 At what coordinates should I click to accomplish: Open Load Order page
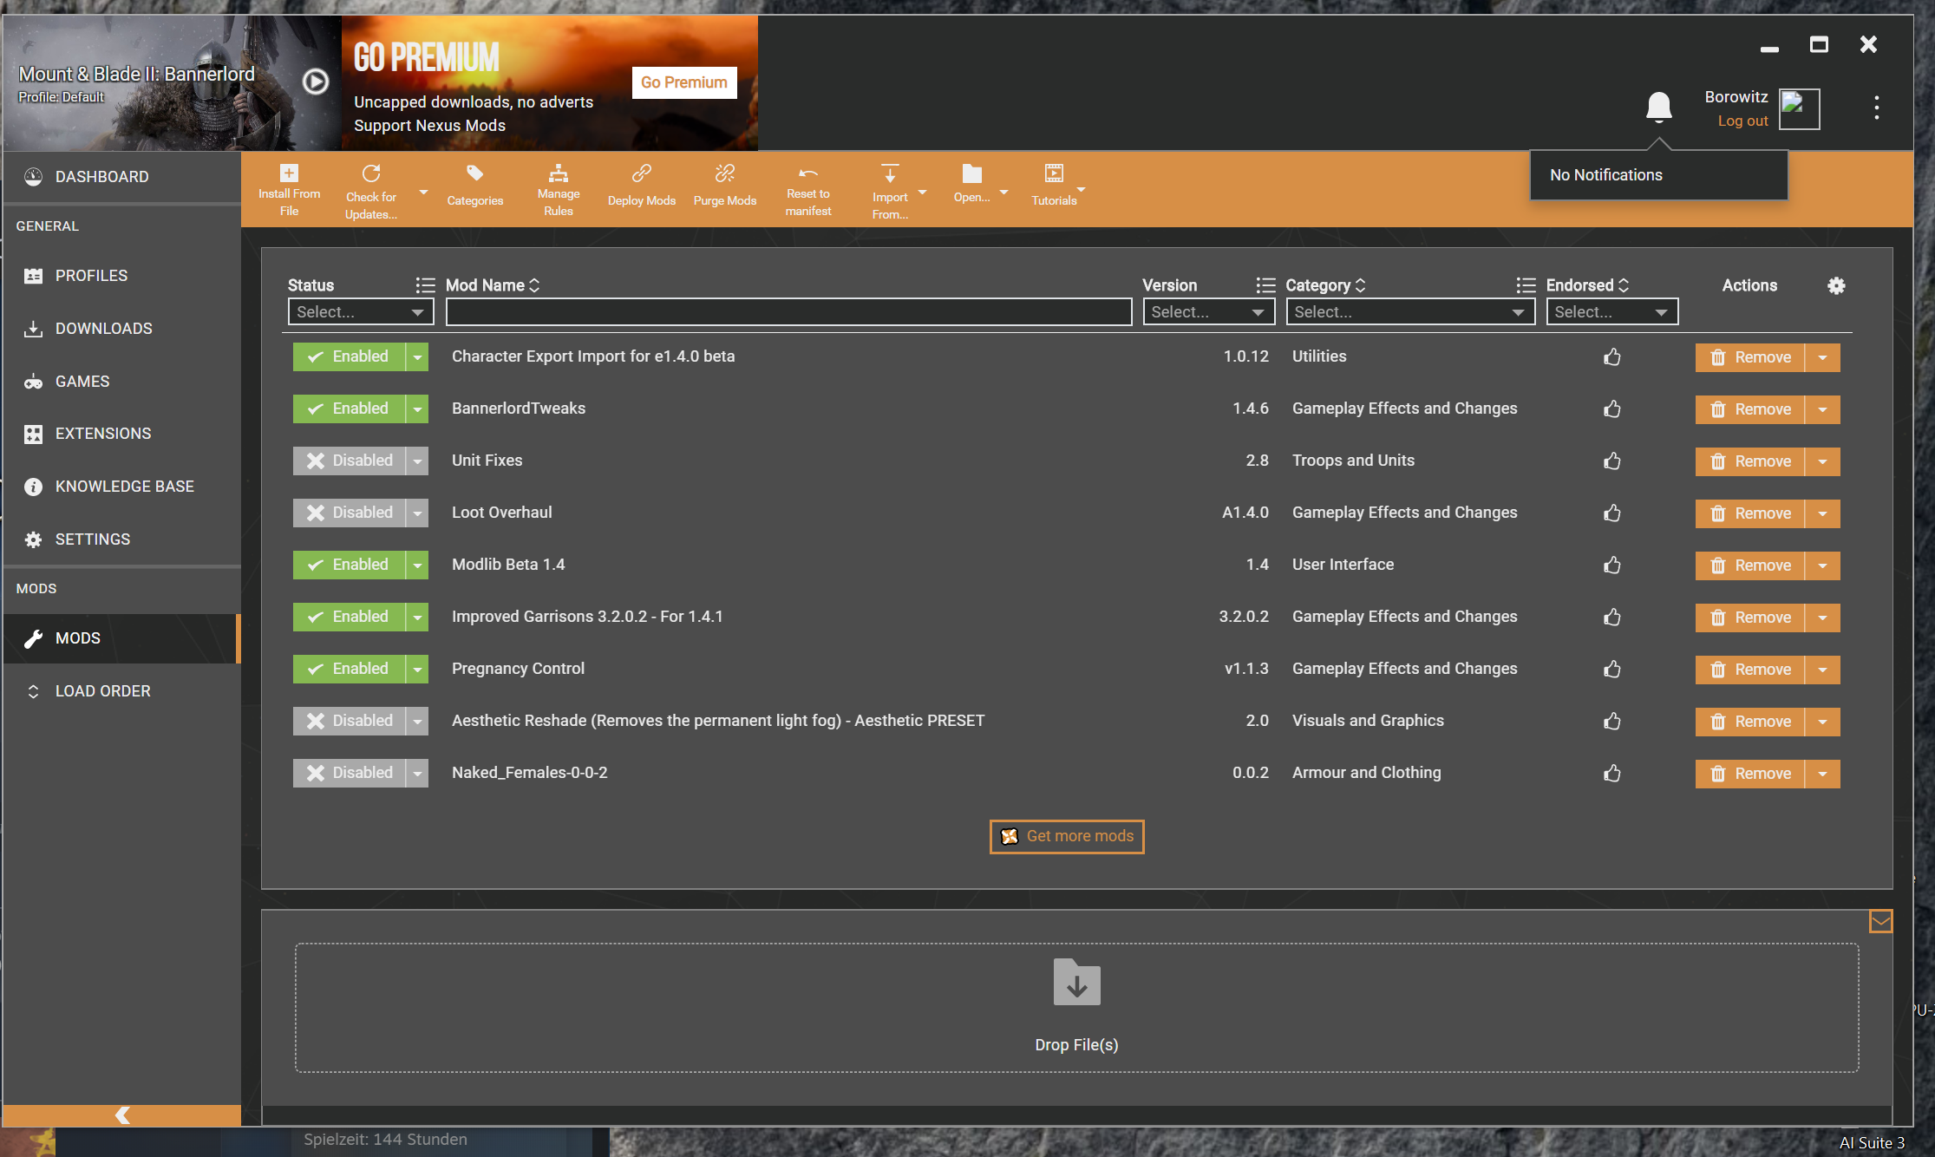121,691
